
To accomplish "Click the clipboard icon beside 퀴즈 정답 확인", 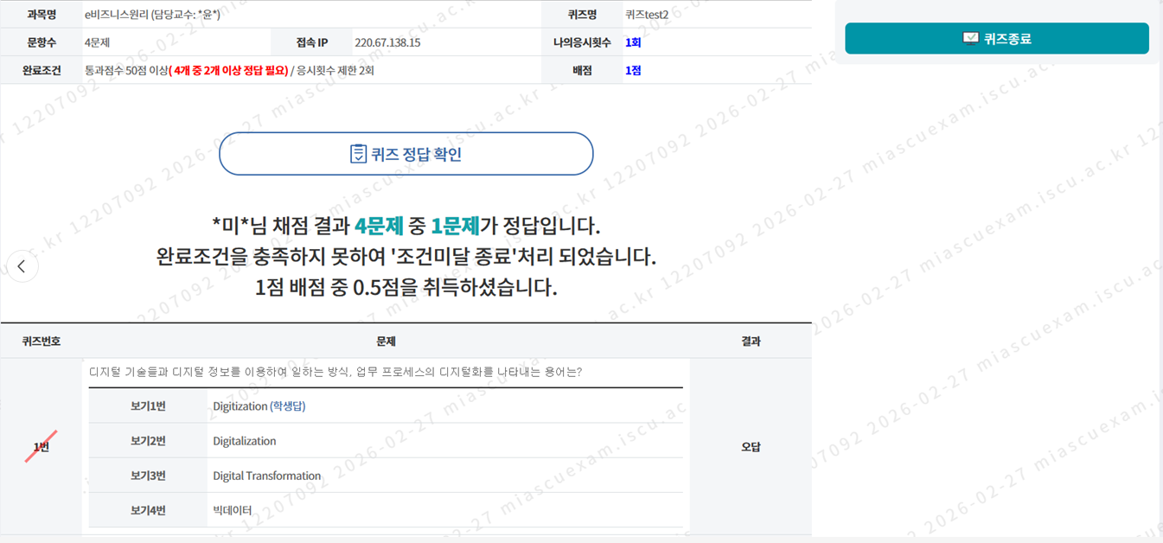I will click(x=358, y=154).
